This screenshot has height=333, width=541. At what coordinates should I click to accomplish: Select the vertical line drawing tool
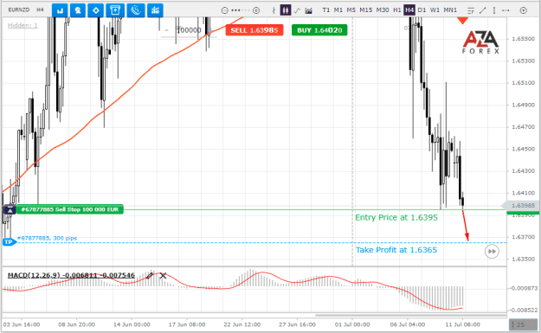coord(494,10)
